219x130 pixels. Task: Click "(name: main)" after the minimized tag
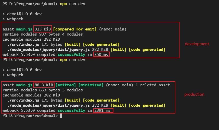coord(119,85)
